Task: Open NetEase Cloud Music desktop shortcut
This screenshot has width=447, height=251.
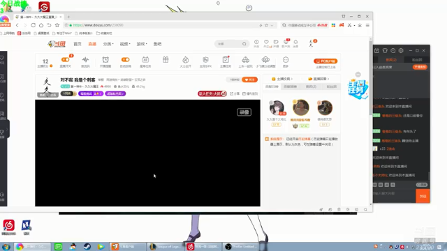Action: [9, 227]
